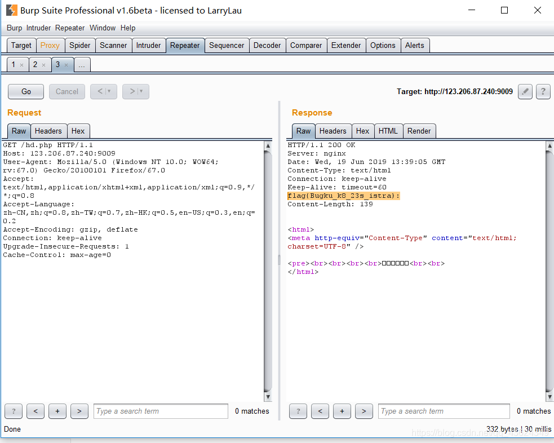Image resolution: width=554 pixels, height=443 pixels.
Task: Show response Render view tab
Action: click(x=419, y=131)
